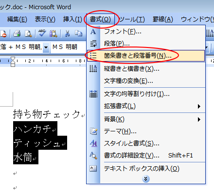Click the selected ハンカチ line
This screenshot has width=214, height=190.
pyautogui.click(x=35, y=129)
